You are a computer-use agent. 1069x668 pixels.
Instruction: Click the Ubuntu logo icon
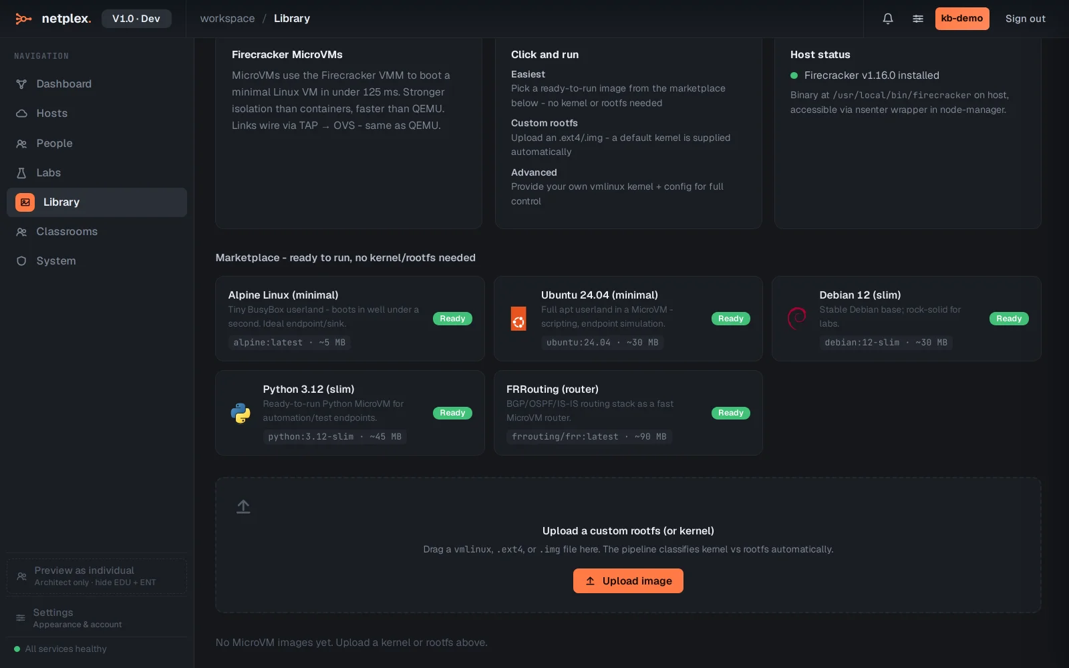(518, 319)
